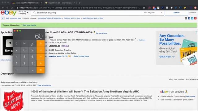Click the calculator equals key
Image resolution: width=198 pixels, height=111 pixels.
pyautogui.click(x=41, y=70)
